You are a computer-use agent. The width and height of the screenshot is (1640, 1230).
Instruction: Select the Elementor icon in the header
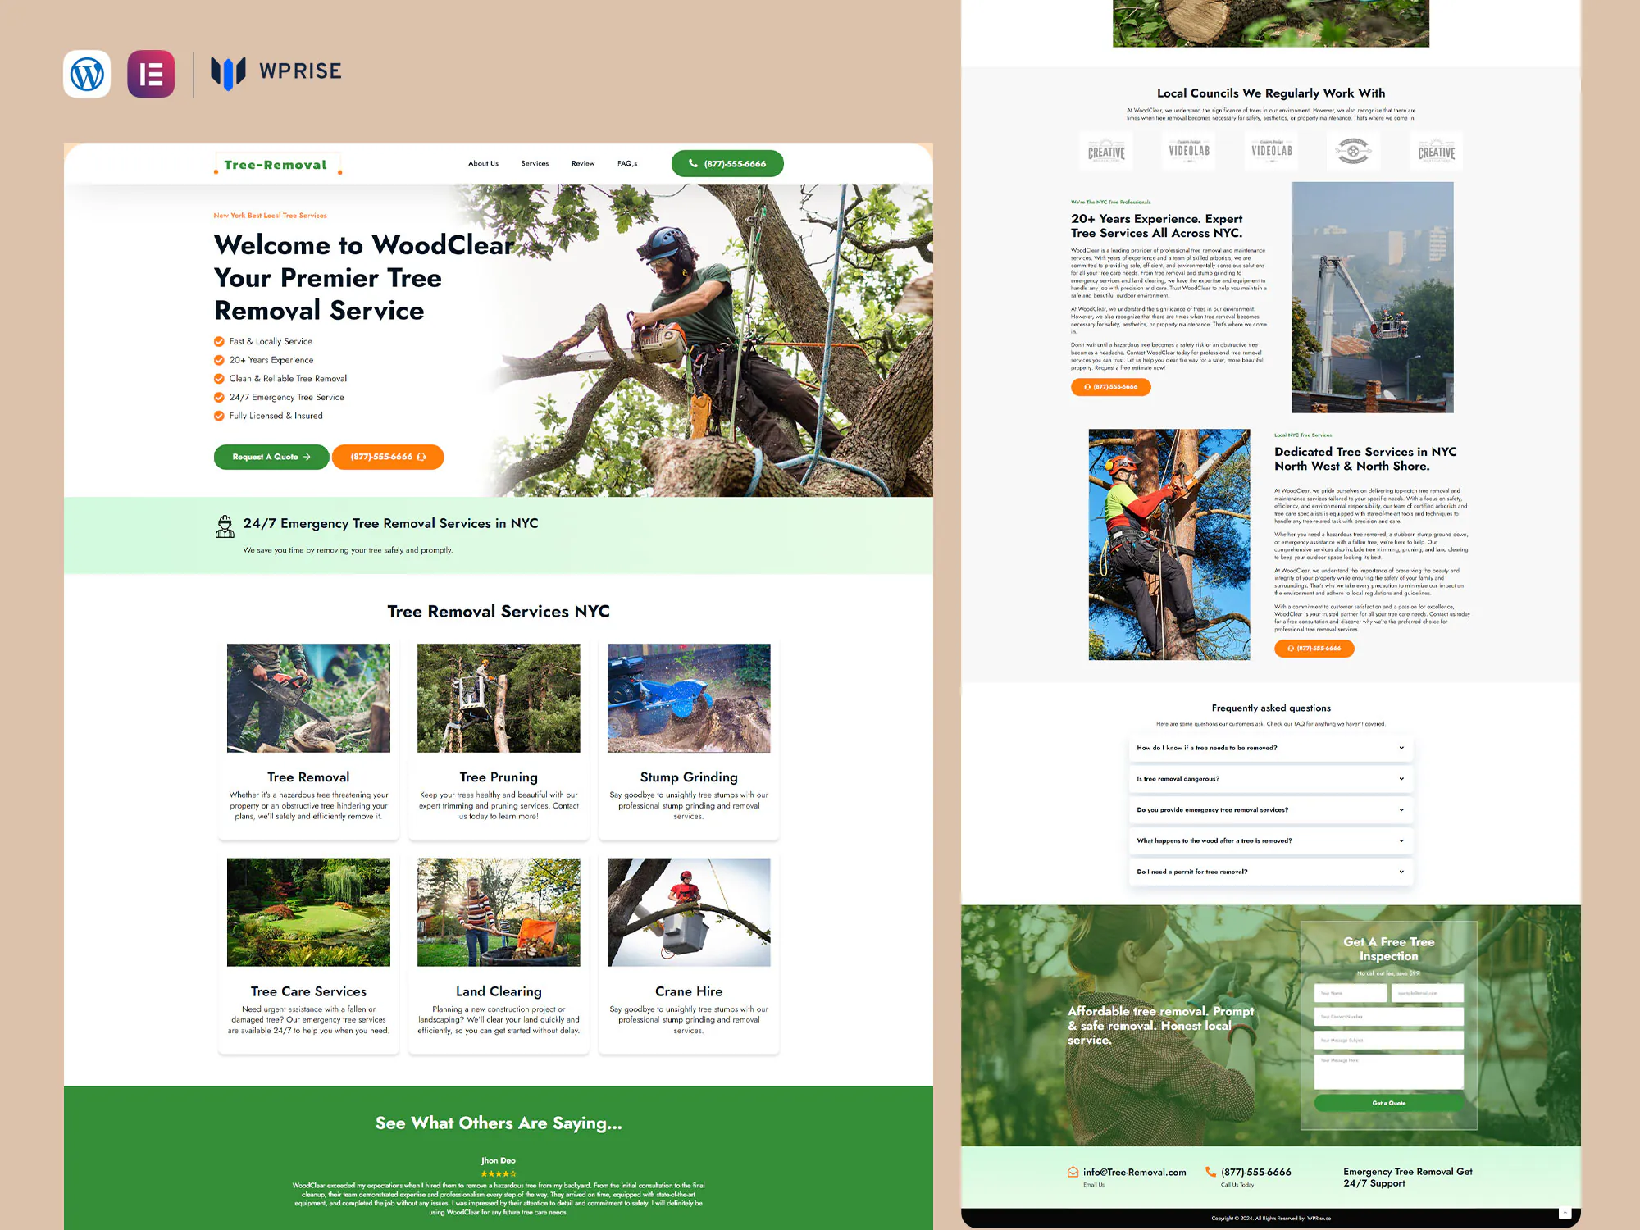tap(151, 74)
